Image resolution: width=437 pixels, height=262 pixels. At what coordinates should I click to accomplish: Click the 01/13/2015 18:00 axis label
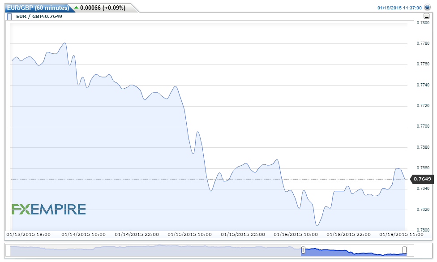[28, 234]
